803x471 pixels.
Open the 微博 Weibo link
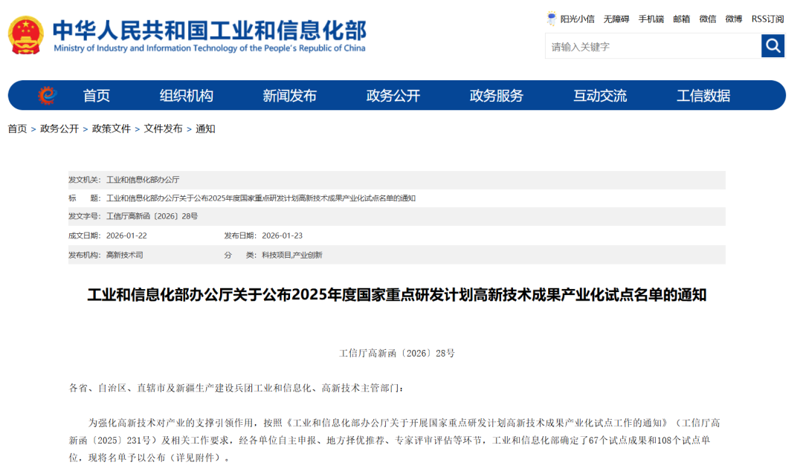733,19
